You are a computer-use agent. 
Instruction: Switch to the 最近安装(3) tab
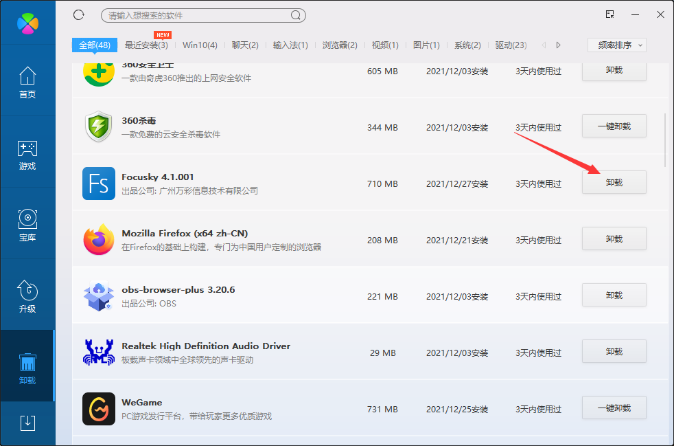146,45
